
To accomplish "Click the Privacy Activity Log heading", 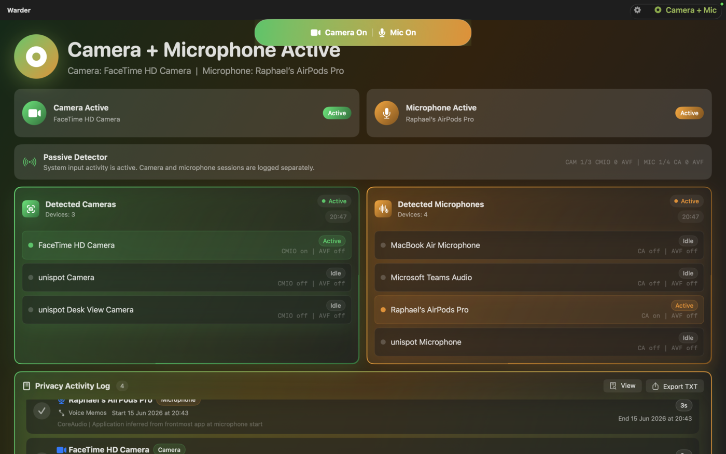I will (73, 386).
